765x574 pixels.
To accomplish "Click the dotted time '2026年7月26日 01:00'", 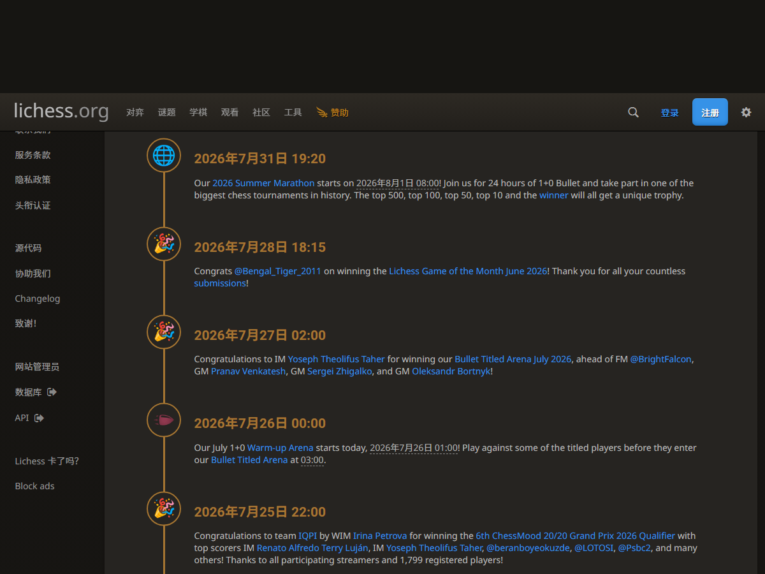I will 414,448.
